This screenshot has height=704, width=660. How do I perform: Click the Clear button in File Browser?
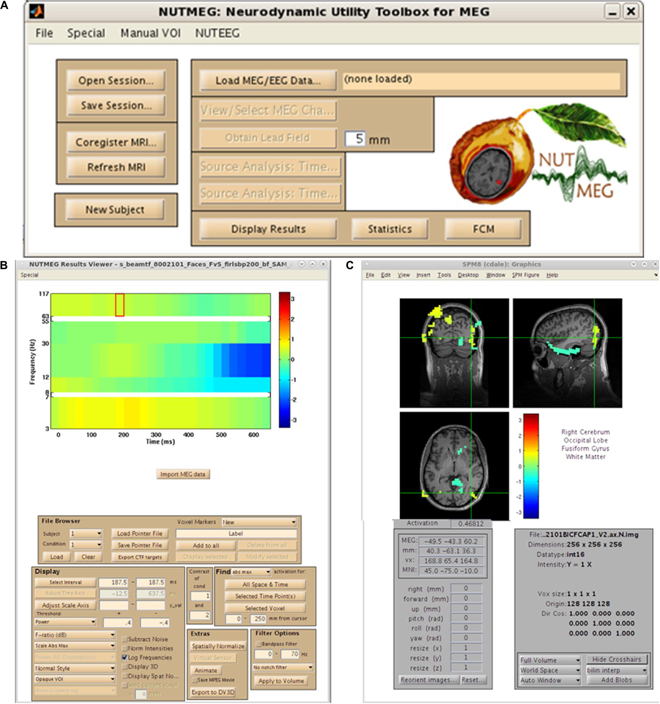pos(88,557)
